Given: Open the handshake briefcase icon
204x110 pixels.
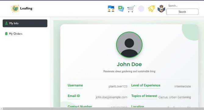Looking at the screenshot, I should pyautogui.click(x=161, y=9).
